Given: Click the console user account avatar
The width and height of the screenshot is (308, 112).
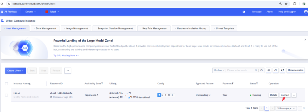Looking at the screenshot, I should pos(306,12).
